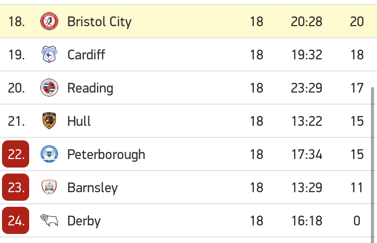
Task: Open the Bristol City team link
Action: tap(100, 22)
